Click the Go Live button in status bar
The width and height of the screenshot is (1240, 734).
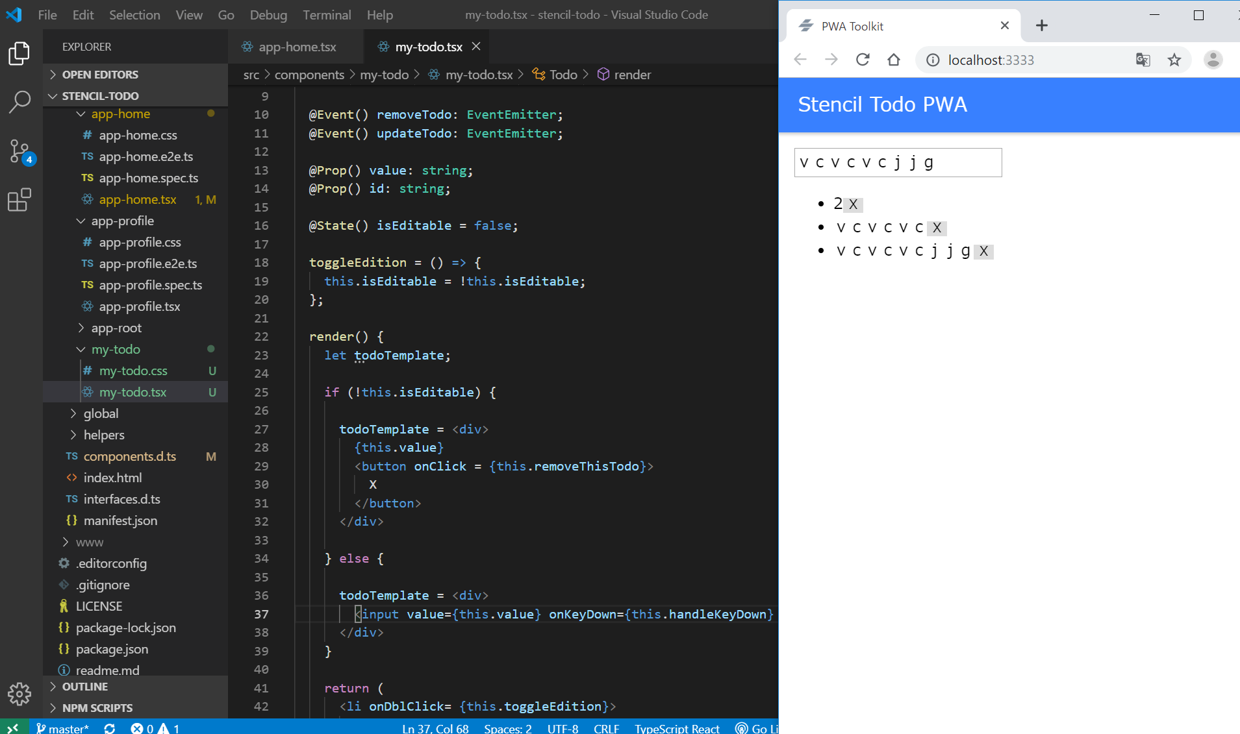click(757, 728)
